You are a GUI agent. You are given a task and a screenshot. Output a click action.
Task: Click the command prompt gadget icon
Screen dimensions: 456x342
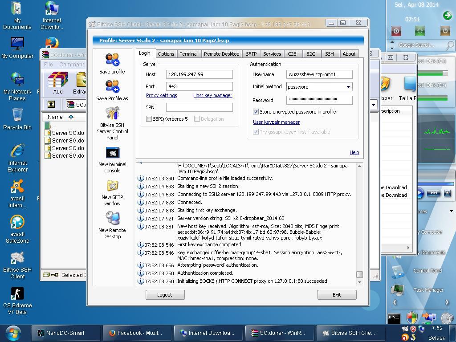tap(394, 318)
